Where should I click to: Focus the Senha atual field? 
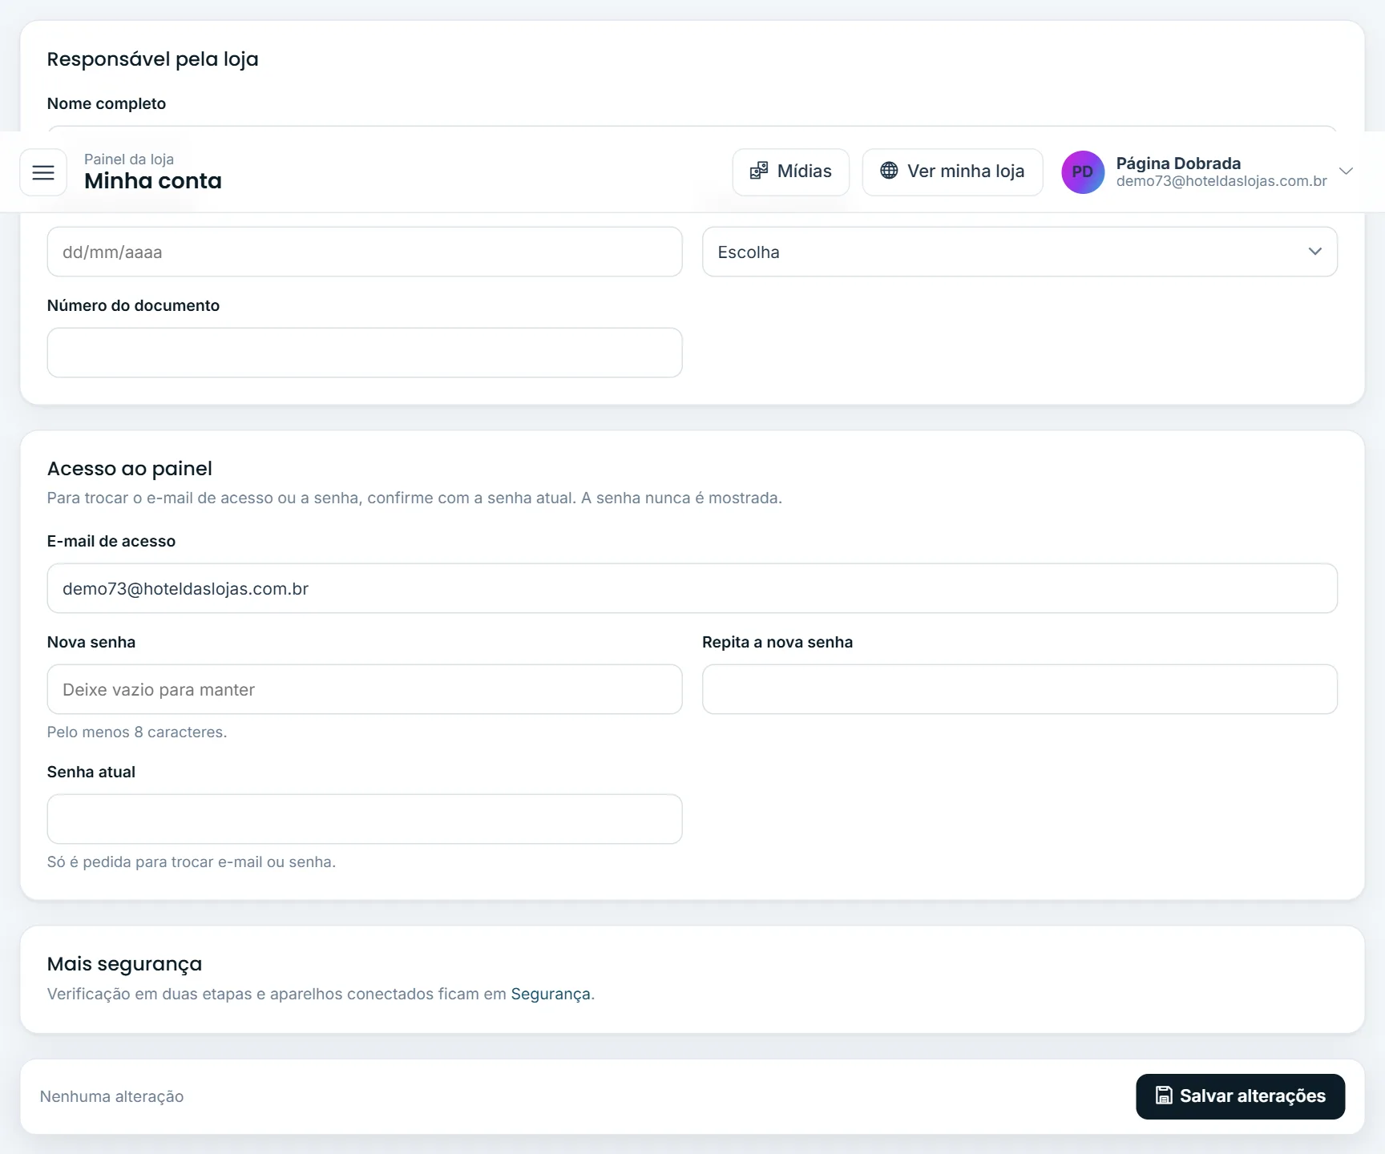[x=365, y=819]
